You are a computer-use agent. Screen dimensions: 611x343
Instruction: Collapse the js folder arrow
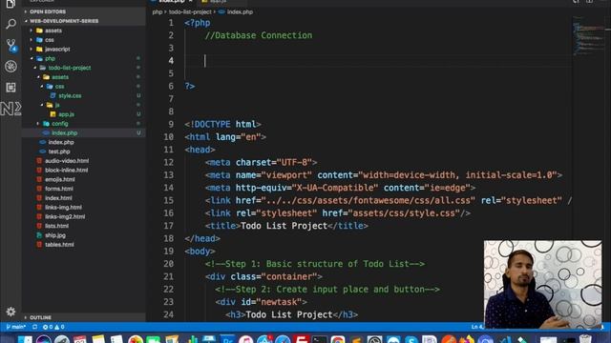[x=42, y=105]
